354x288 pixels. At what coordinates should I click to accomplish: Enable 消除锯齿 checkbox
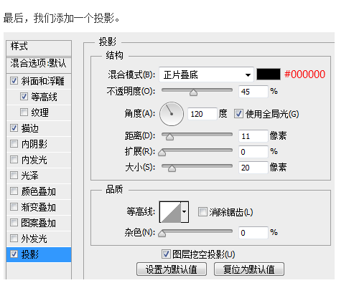pyautogui.click(x=202, y=212)
